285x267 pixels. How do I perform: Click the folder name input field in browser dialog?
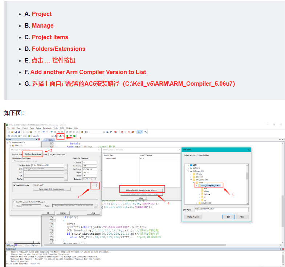[221, 209]
